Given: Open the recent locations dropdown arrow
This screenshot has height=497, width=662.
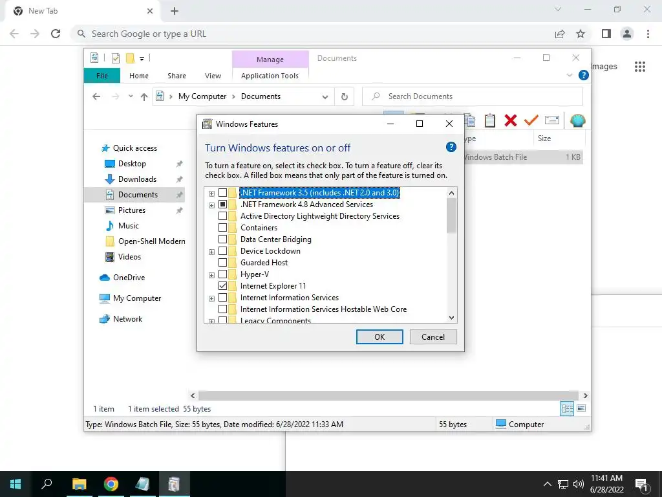Looking at the screenshot, I should (131, 96).
